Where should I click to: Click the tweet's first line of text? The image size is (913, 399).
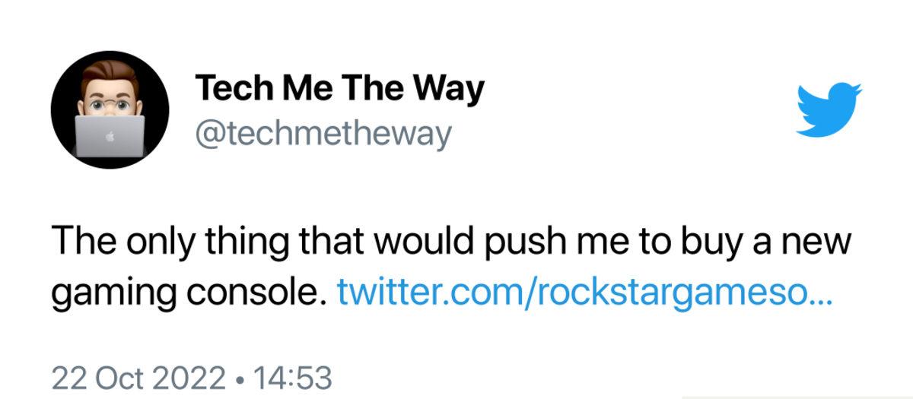point(449,242)
